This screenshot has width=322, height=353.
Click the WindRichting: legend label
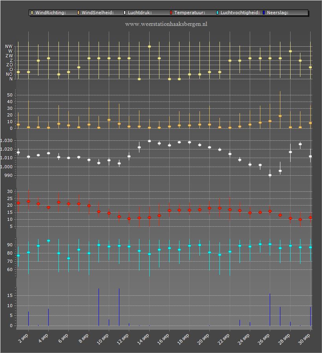pos(51,13)
